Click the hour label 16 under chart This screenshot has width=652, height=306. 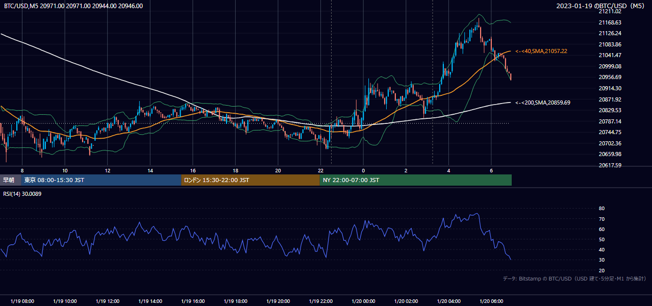(193, 170)
